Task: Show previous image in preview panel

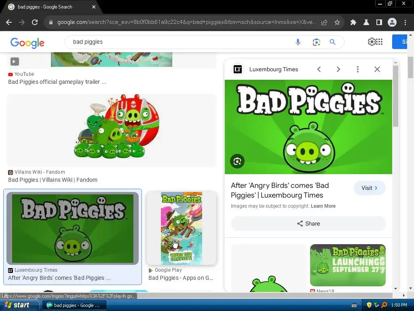Action: [x=319, y=69]
